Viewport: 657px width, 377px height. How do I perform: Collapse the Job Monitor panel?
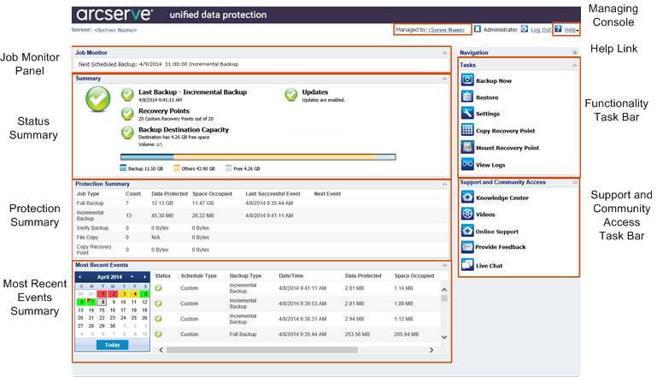pos(444,52)
